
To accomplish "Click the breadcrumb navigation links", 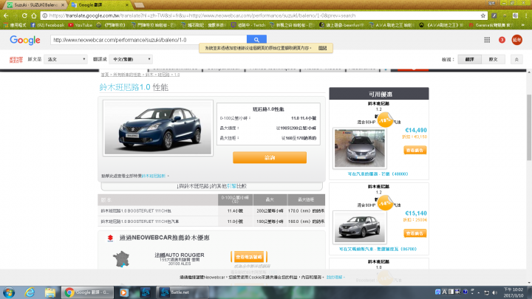I will coord(140,75).
